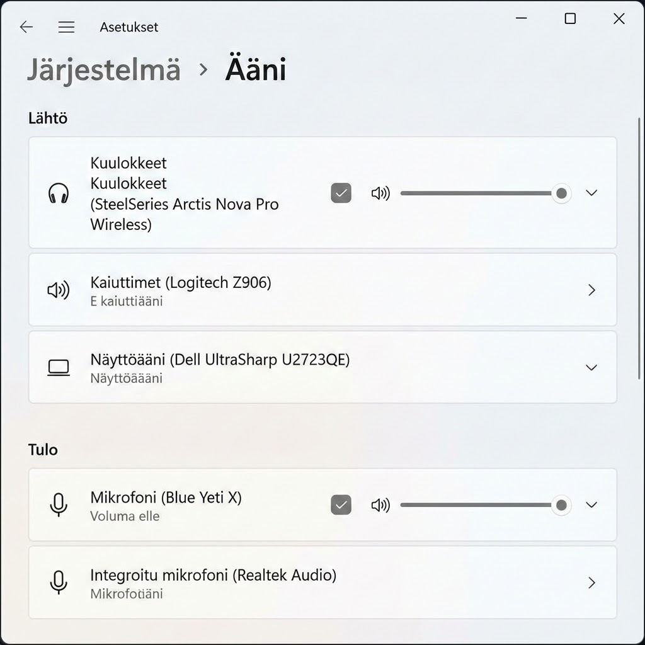Click the headphones icon for Kuulokkeet
This screenshot has height=645, width=645.
(59, 193)
